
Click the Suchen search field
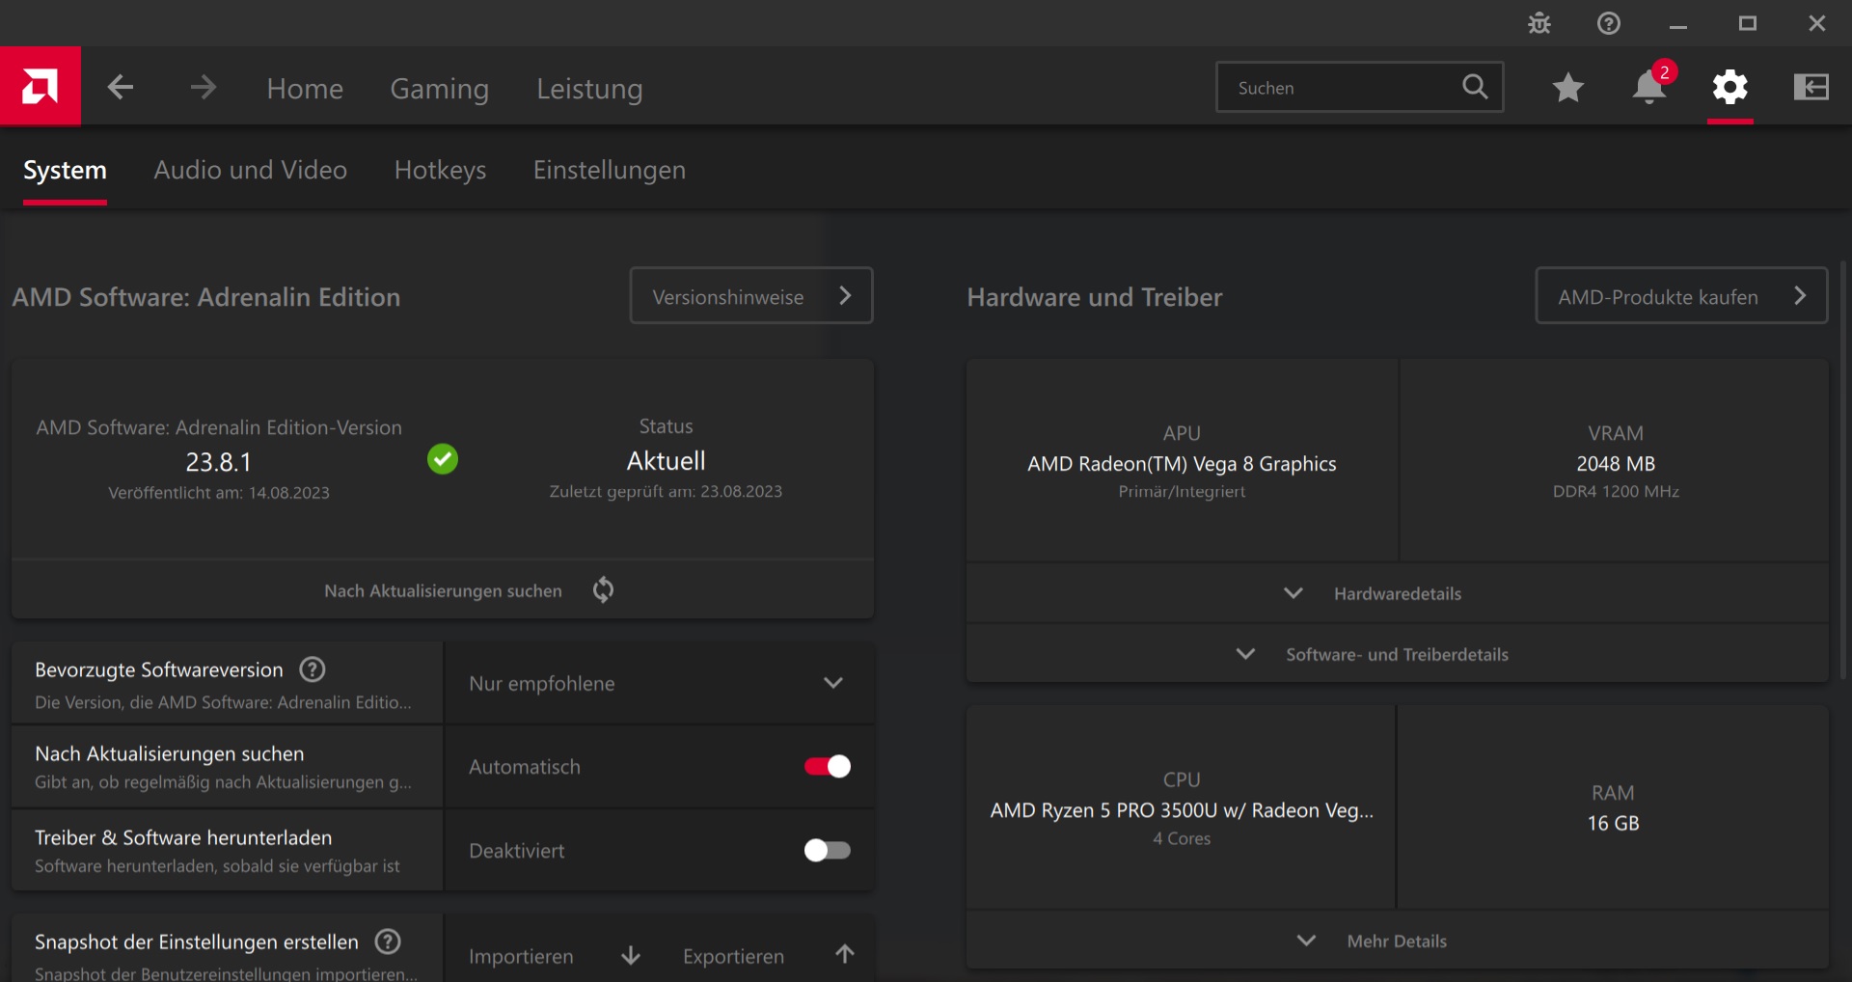click(x=1360, y=87)
